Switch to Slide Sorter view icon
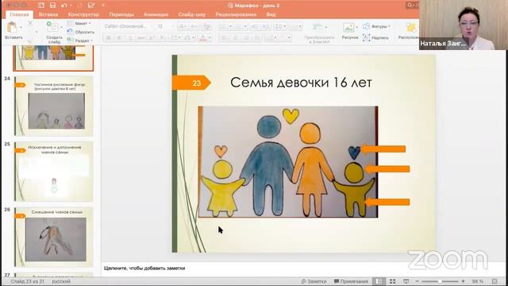 (392, 281)
